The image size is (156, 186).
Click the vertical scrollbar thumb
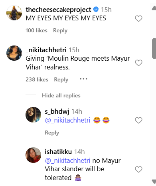click(x=154, y=48)
